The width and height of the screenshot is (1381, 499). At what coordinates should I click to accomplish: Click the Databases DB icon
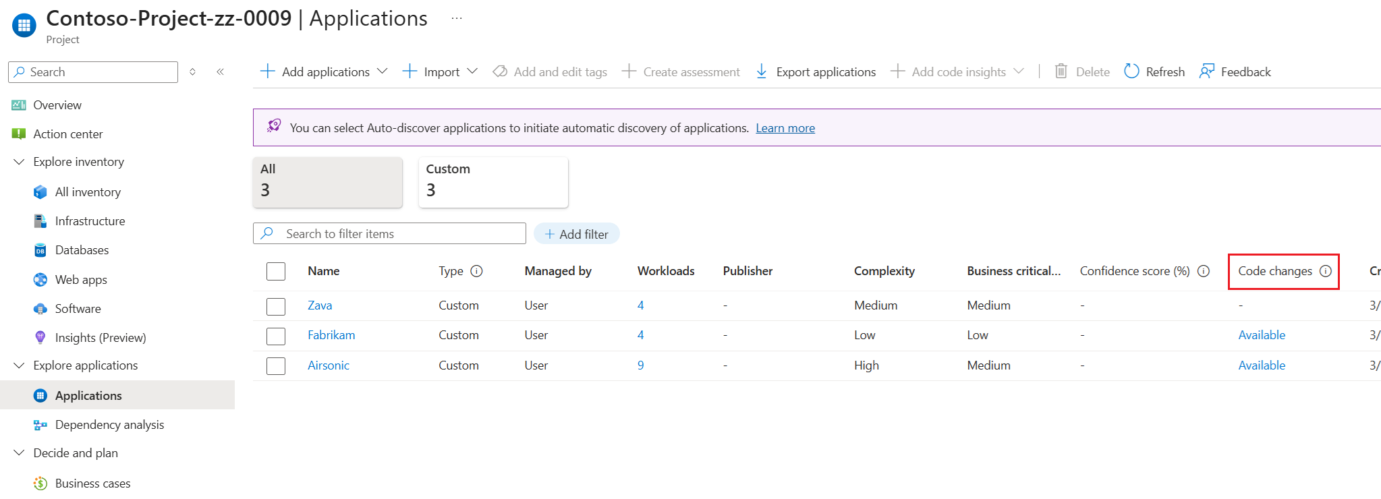[x=40, y=250]
